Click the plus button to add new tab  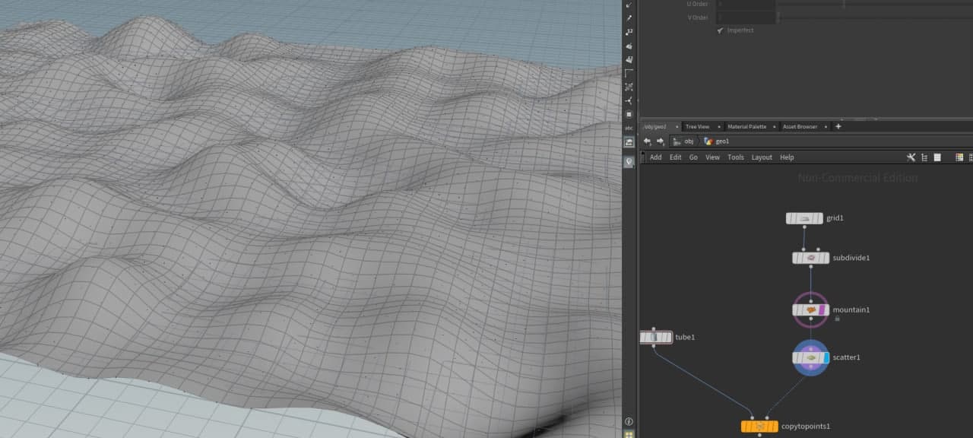[838, 126]
